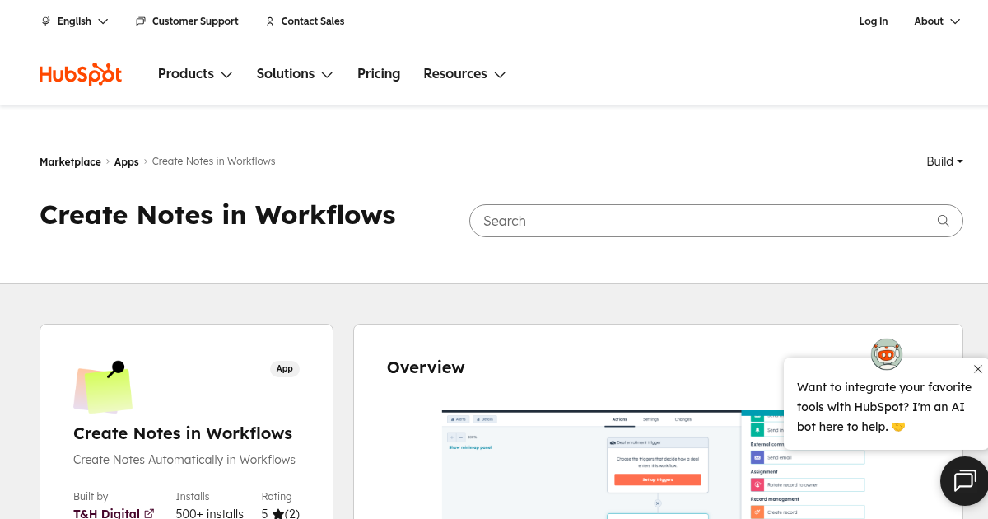The width and height of the screenshot is (988, 519).
Task: Click the 'Create Notes in Workflows' breadcrumb text
Action: tap(214, 161)
